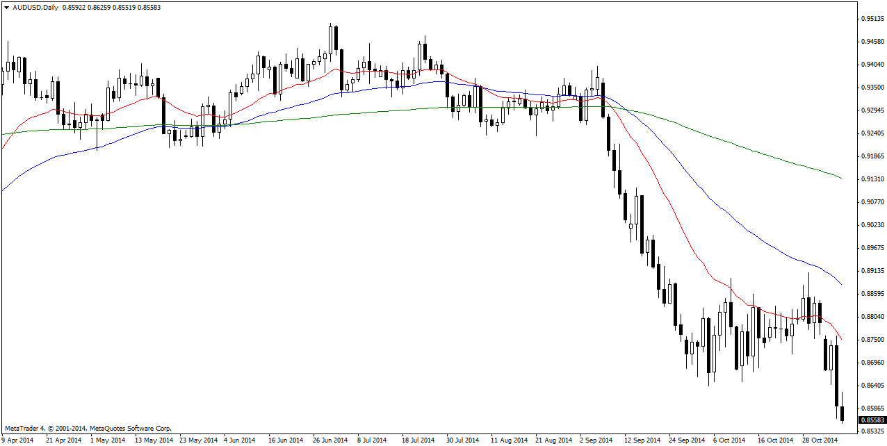Click the 0.92405 price axis label

coord(872,133)
